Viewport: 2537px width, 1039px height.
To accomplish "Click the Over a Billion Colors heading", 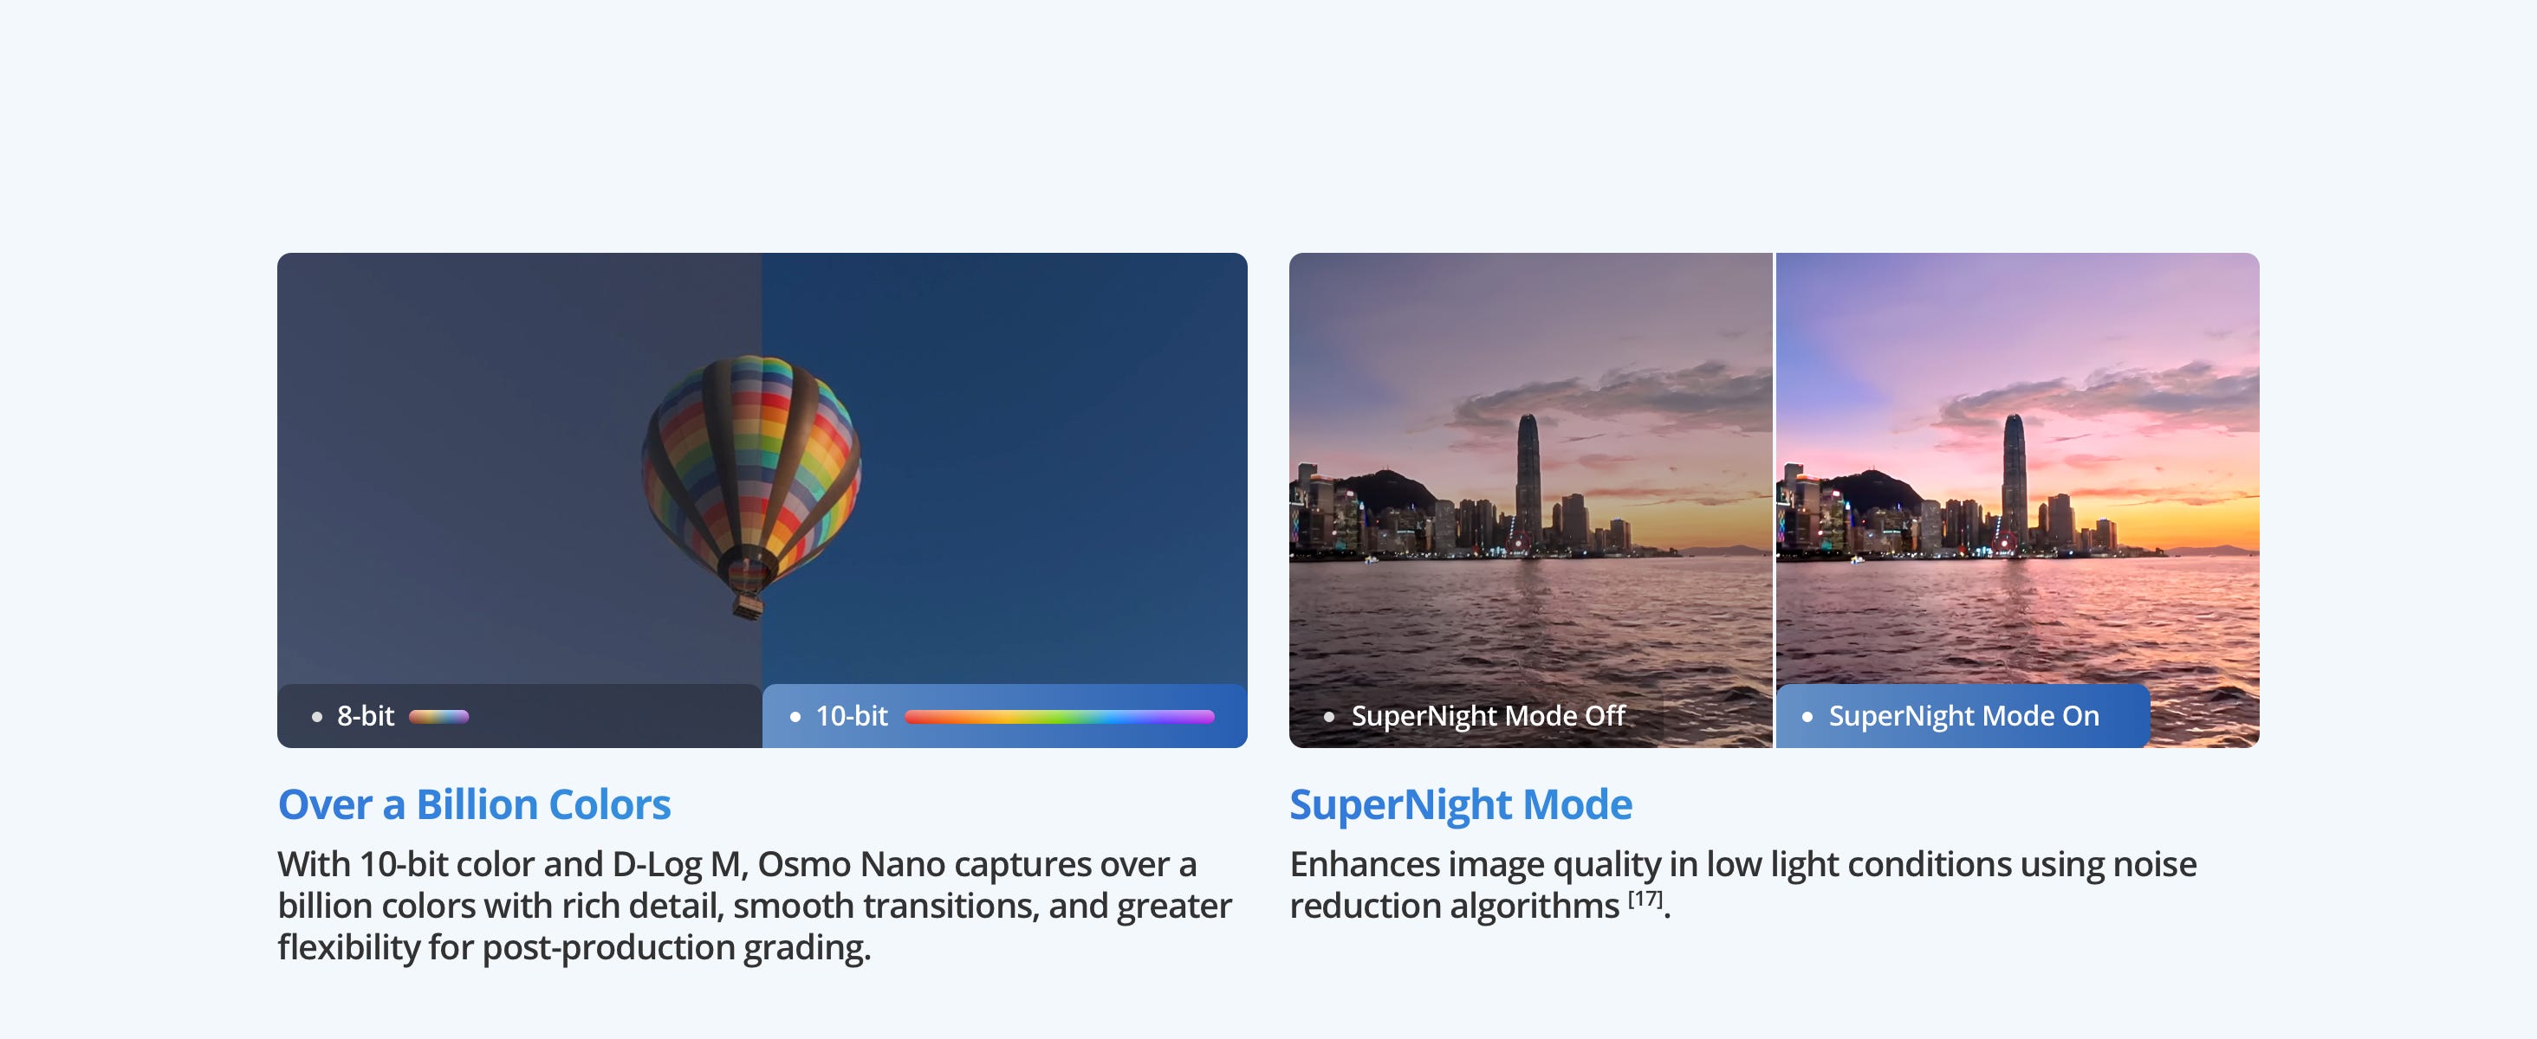I will click(474, 805).
